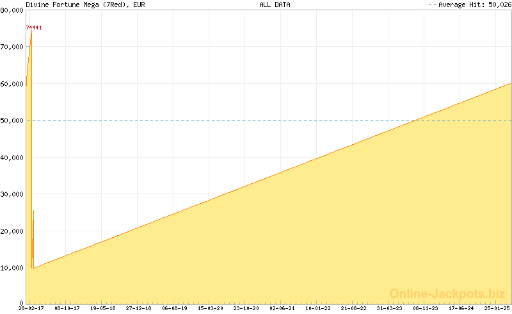Click the 10,000 y-axis label
The height and width of the screenshot is (314, 512).
[x=12, y=268]
